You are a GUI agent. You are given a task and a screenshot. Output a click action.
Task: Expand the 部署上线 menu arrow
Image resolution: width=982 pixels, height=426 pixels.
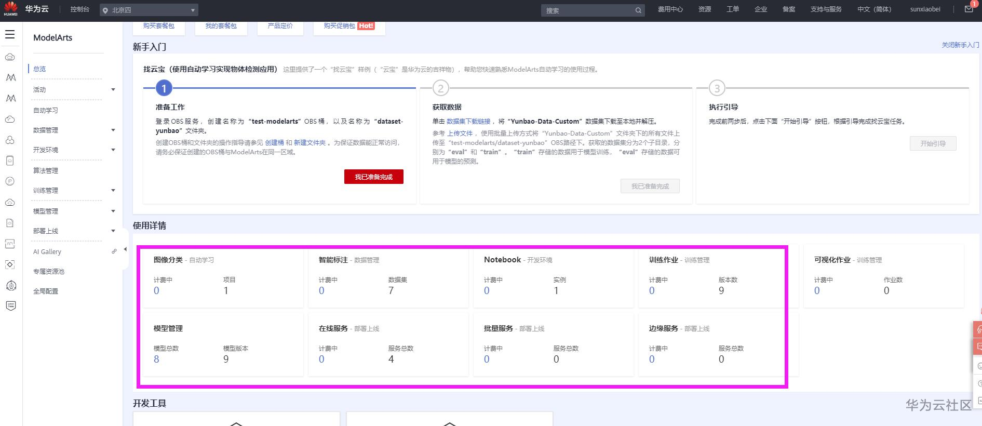pos(113,231)
